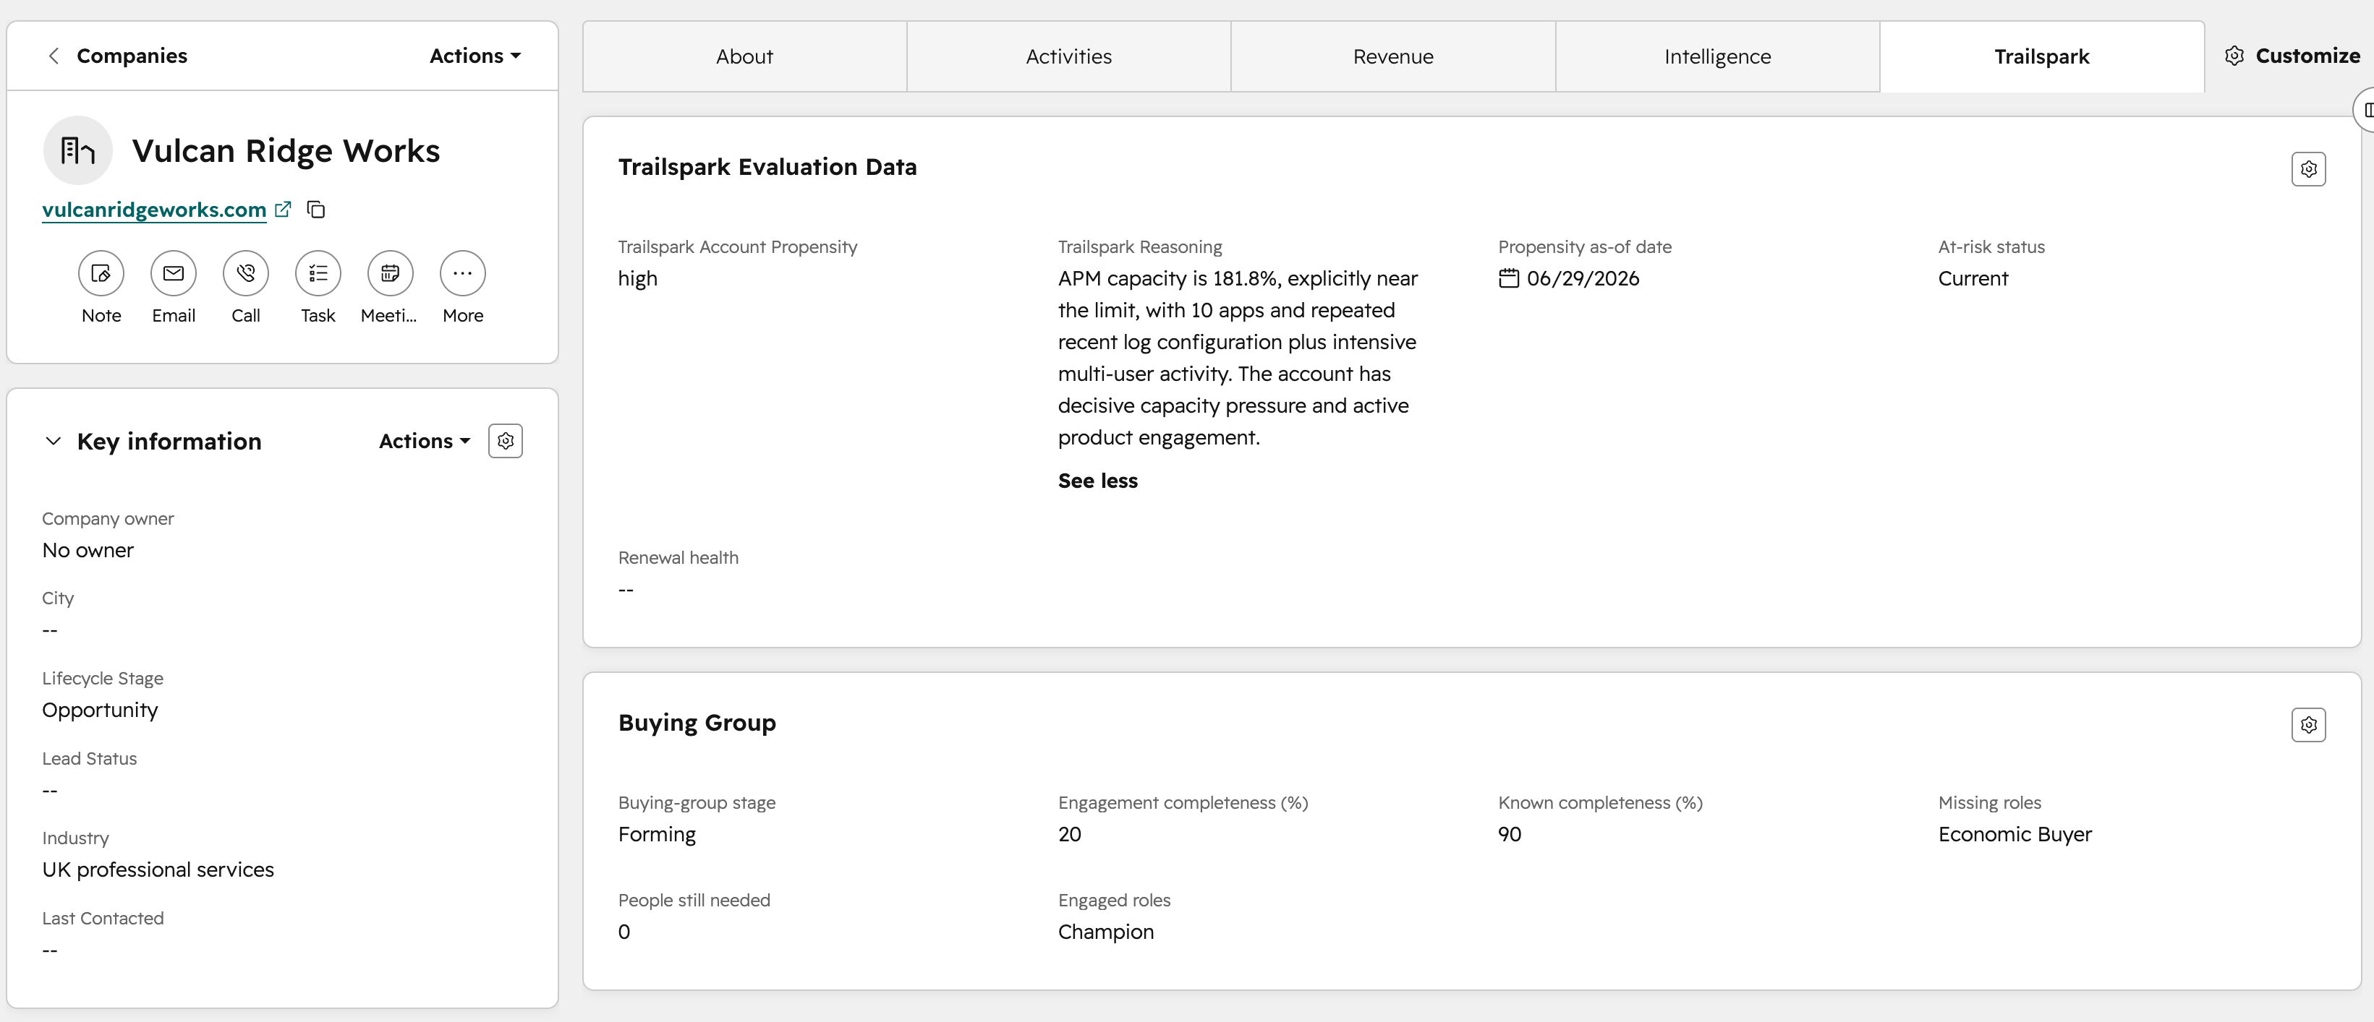The image size is (2374, 1022).
Task: Click the 06/29/2026 date value
Action: pyautogui.click(x=1583, y=278)
